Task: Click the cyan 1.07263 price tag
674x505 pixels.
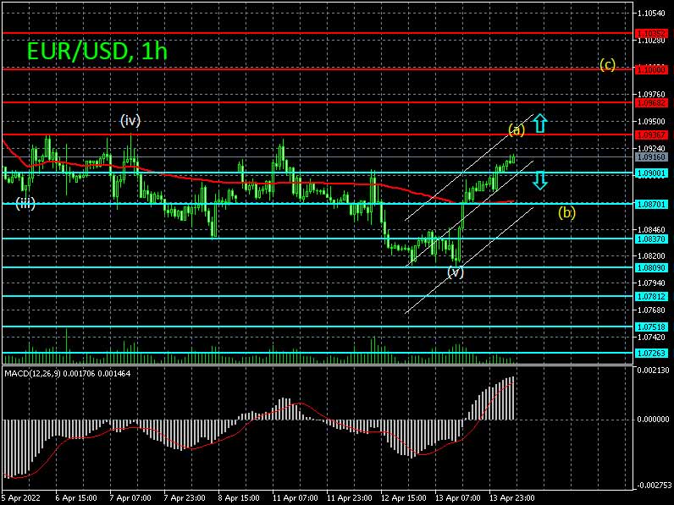Action: point(651,353)
